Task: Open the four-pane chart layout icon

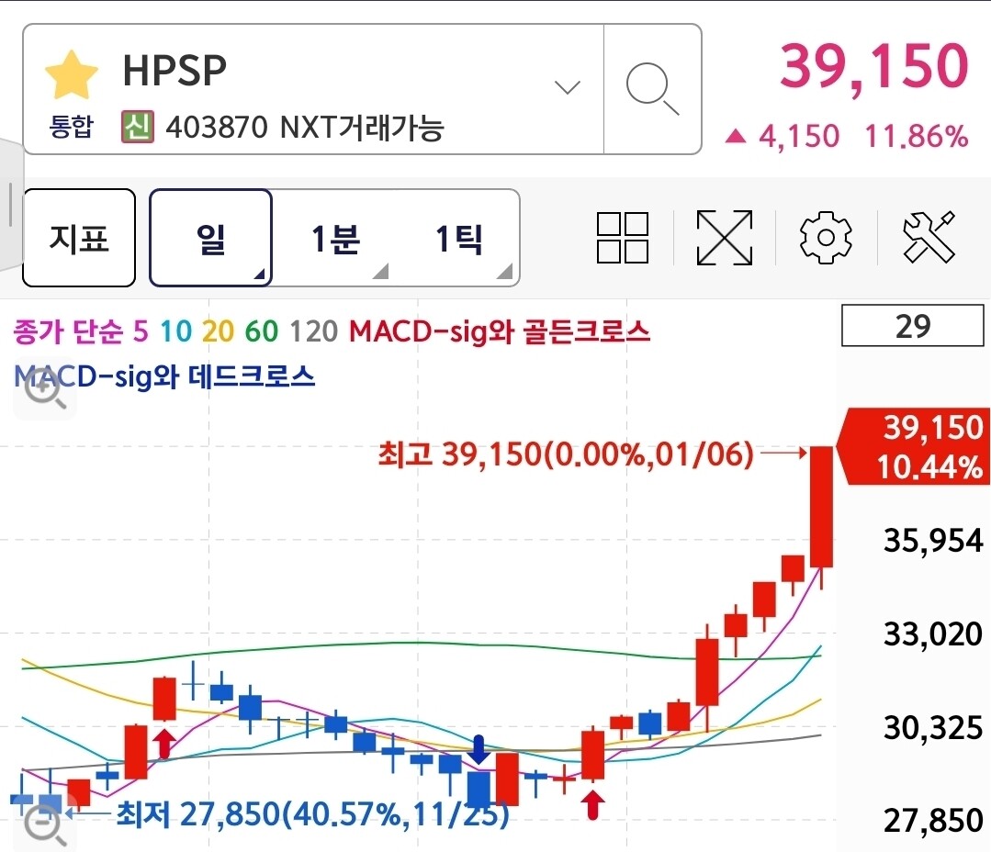Action: pos(623,238)
